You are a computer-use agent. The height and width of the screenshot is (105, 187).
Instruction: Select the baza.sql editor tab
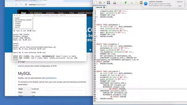[99, 7]
